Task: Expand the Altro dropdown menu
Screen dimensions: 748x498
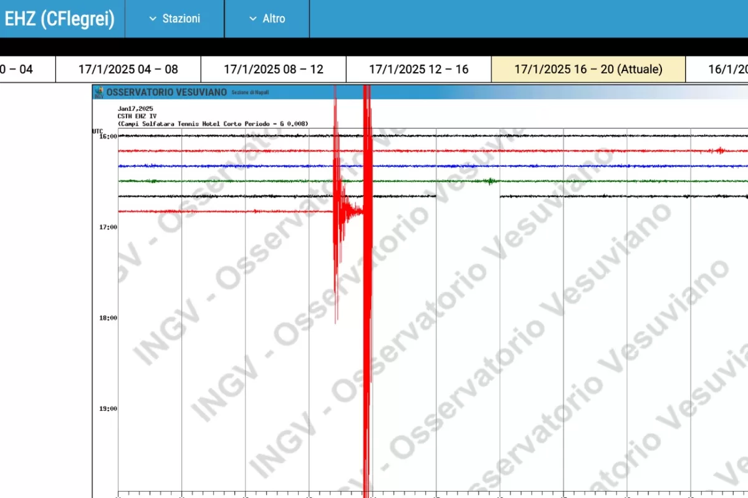Action: tap(267, 19)
